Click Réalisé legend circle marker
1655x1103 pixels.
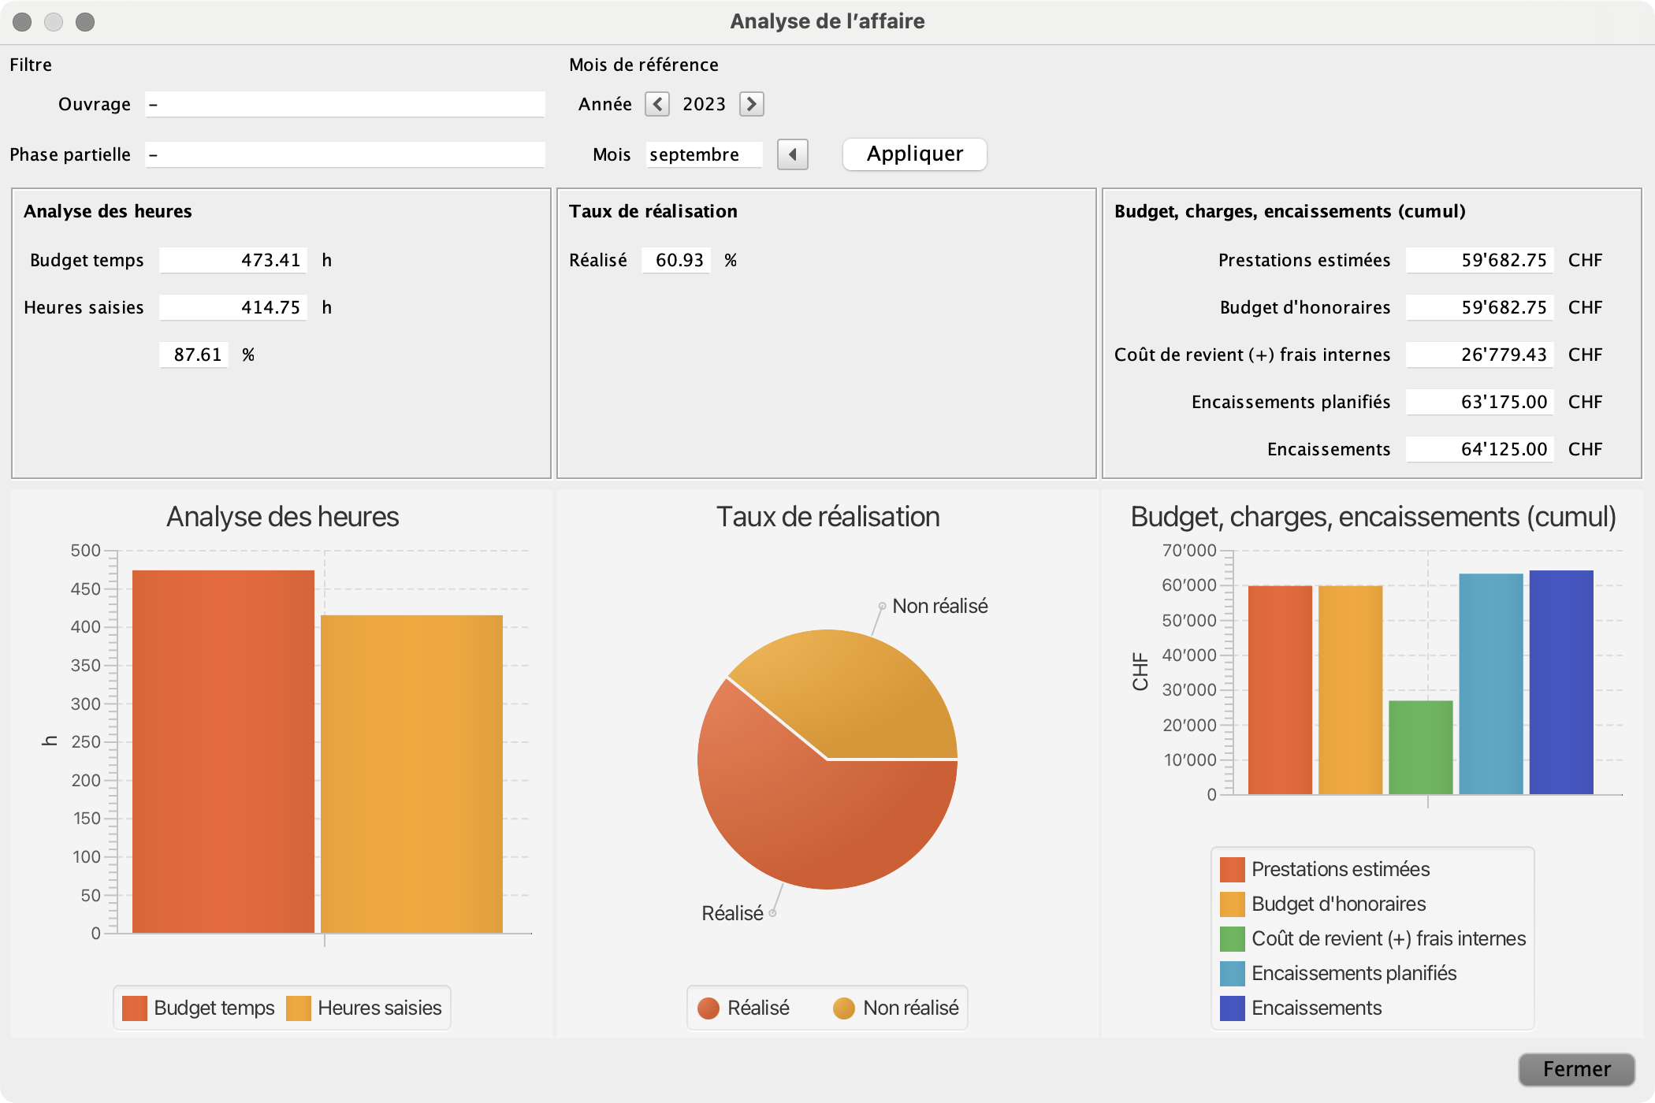(708, 1008)
